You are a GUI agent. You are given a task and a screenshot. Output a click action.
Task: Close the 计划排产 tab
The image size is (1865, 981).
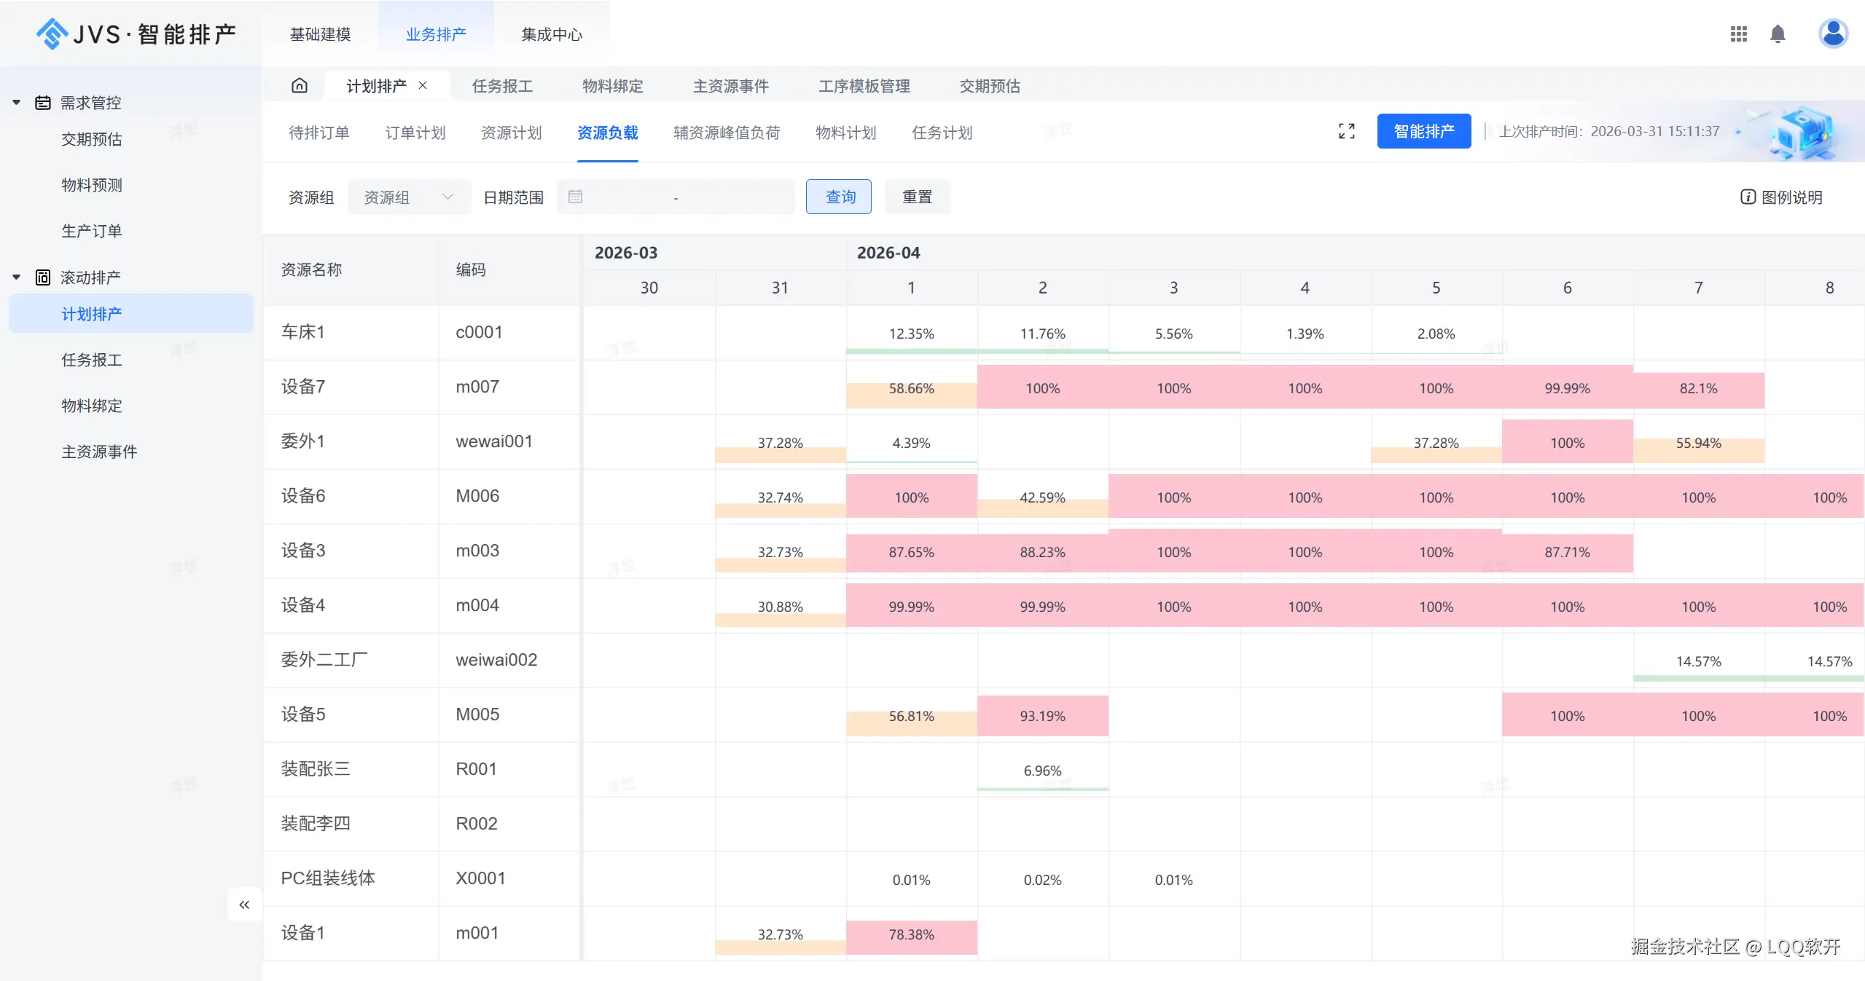tap(423, 85)
